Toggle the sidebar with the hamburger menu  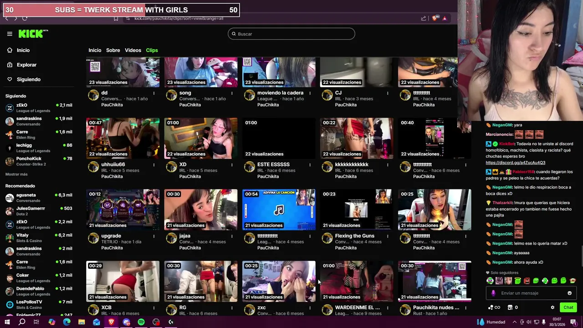(x=10, y=34)
